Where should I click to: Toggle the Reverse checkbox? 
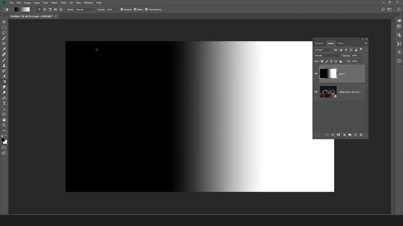122,9
